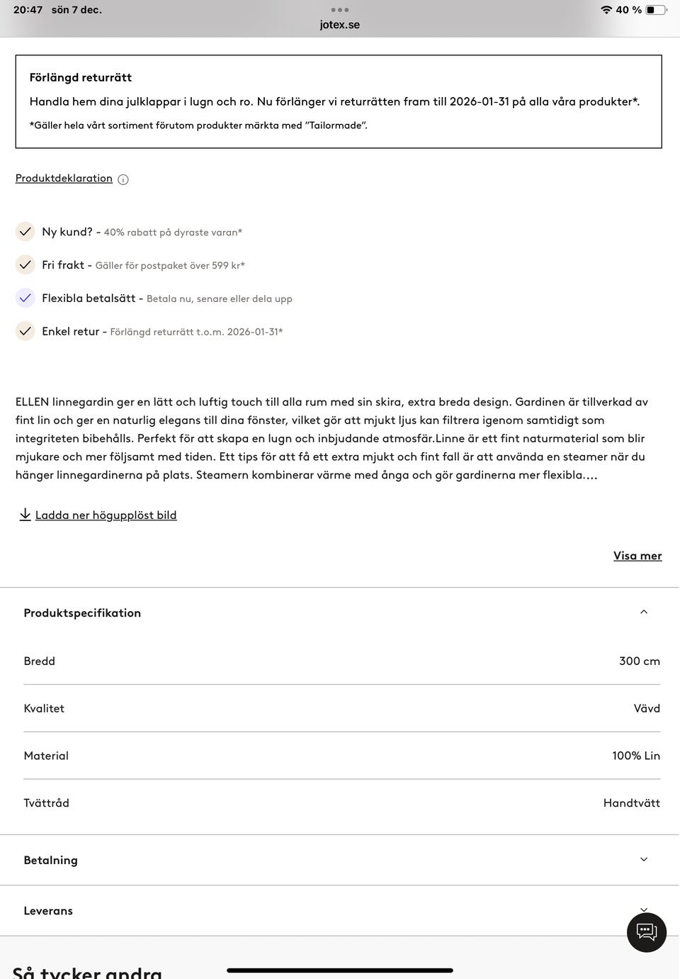
Task: Collapse the Produktspecifikation section
Action: pos(643,612)
